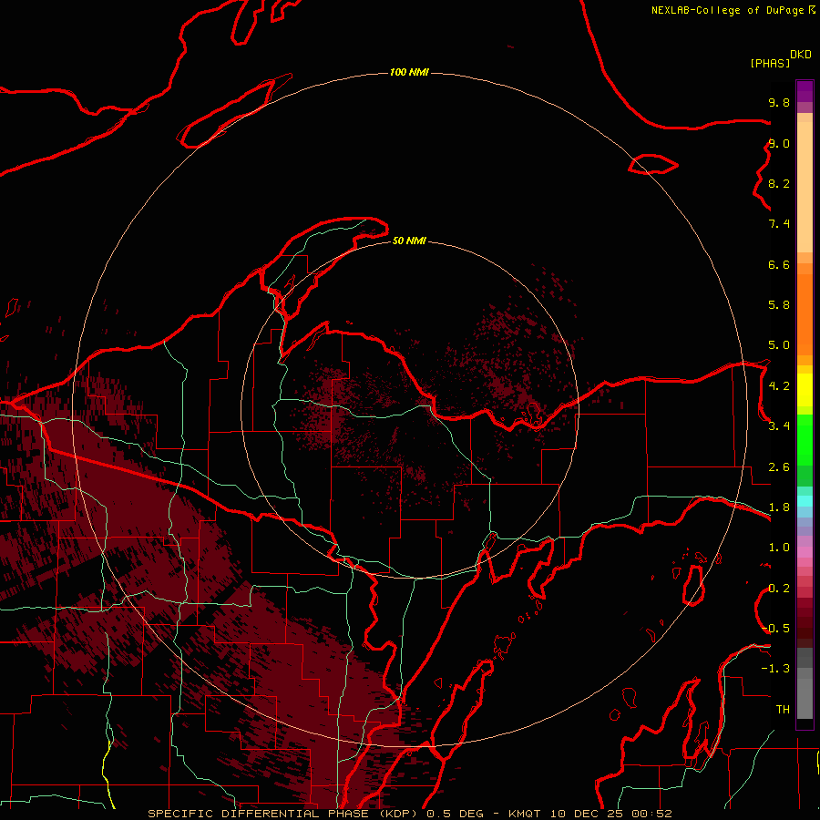
Task: Click the 1.0 value on the color scale
Action: pos(779,548)
